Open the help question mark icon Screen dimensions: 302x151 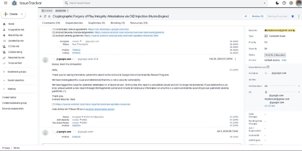[x=284, y=3]
